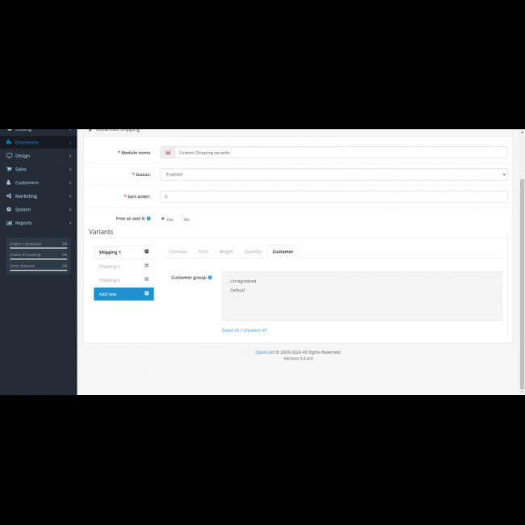Click Add new variant button
The width and height of the screenshot is (525, 525).
[124, 294]
